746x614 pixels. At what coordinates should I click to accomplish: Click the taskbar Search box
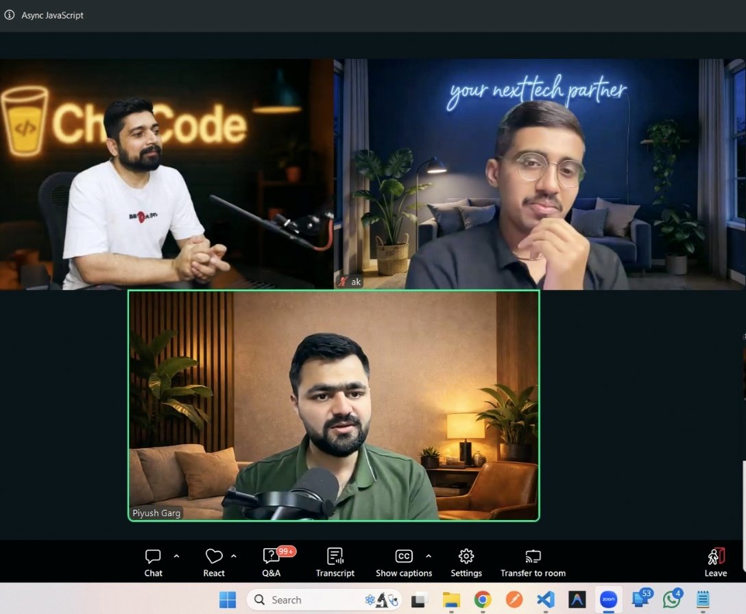(x=324, y=600)
